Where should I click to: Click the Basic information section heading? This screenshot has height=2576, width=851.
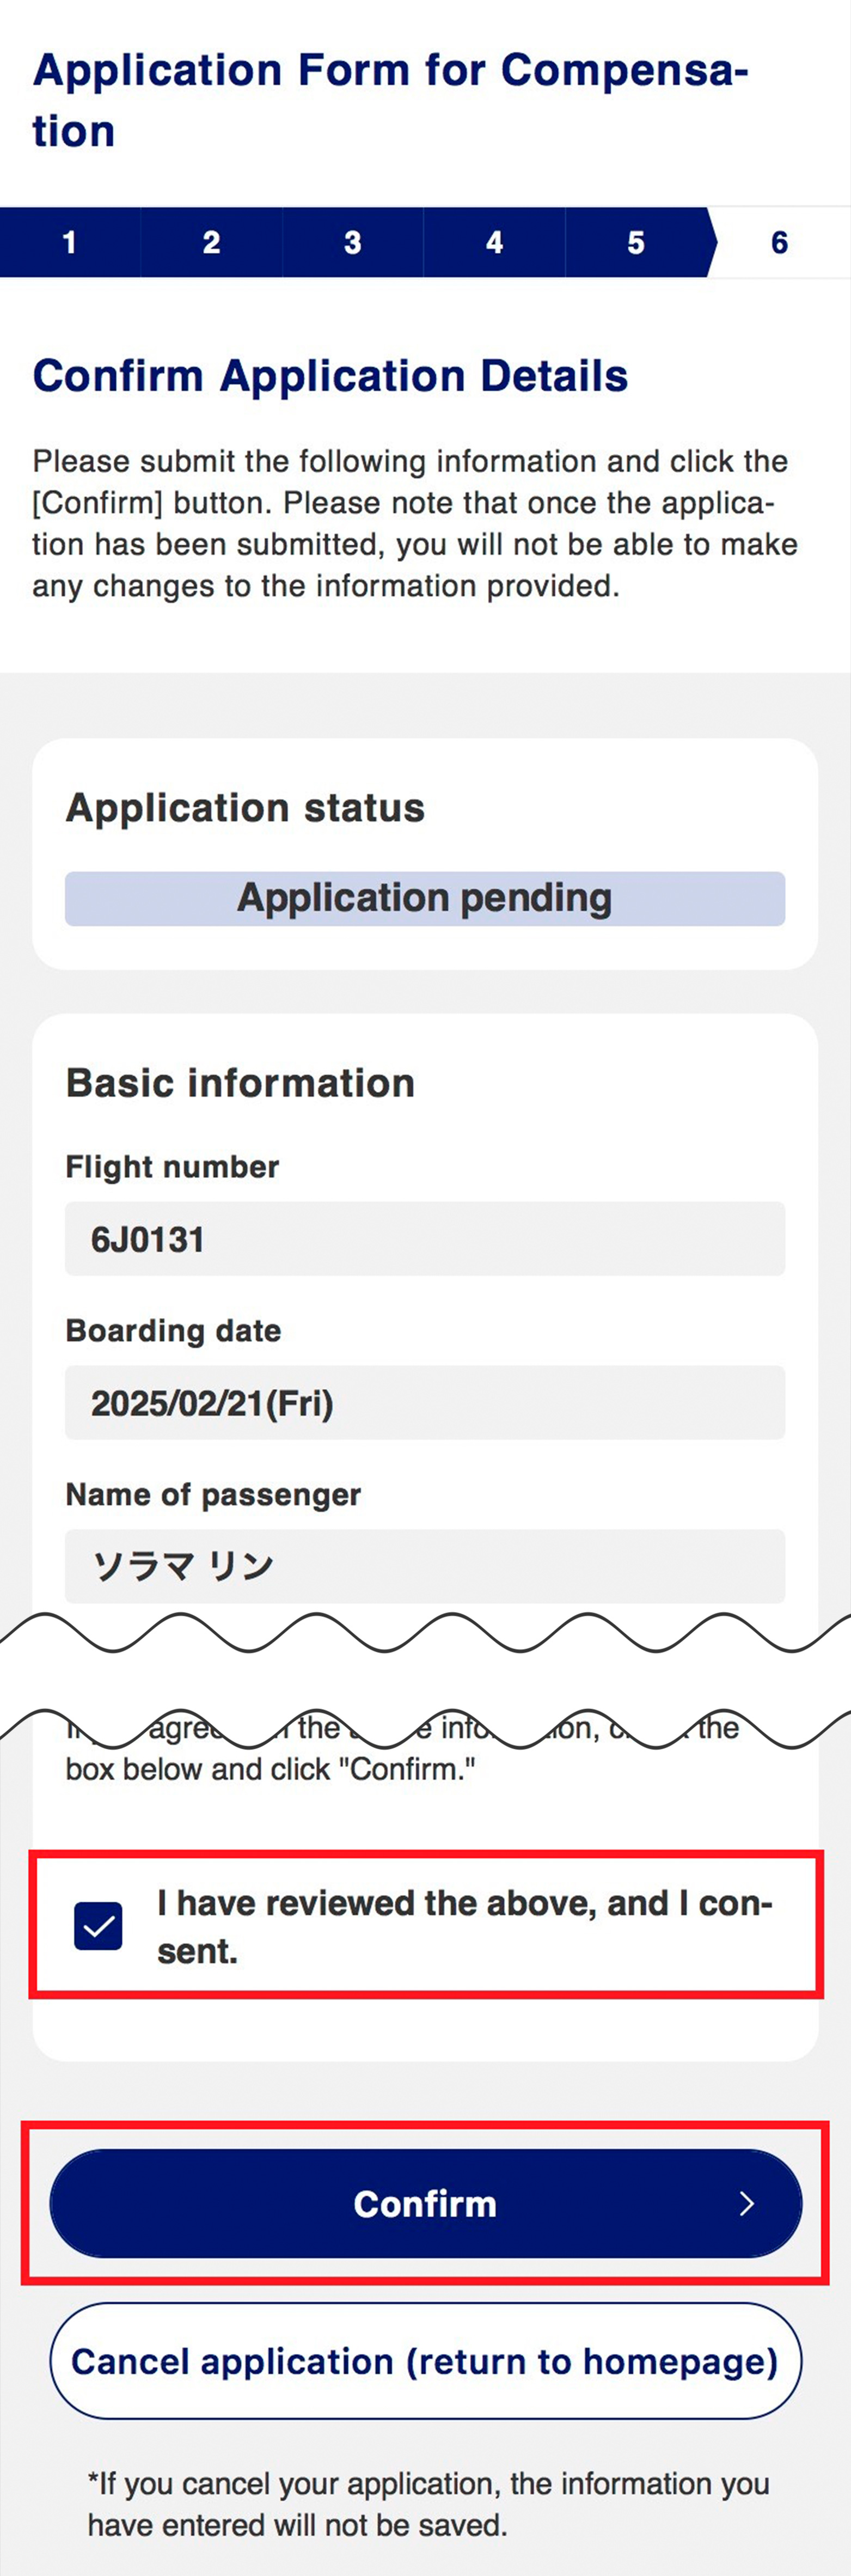[240, 1083]
